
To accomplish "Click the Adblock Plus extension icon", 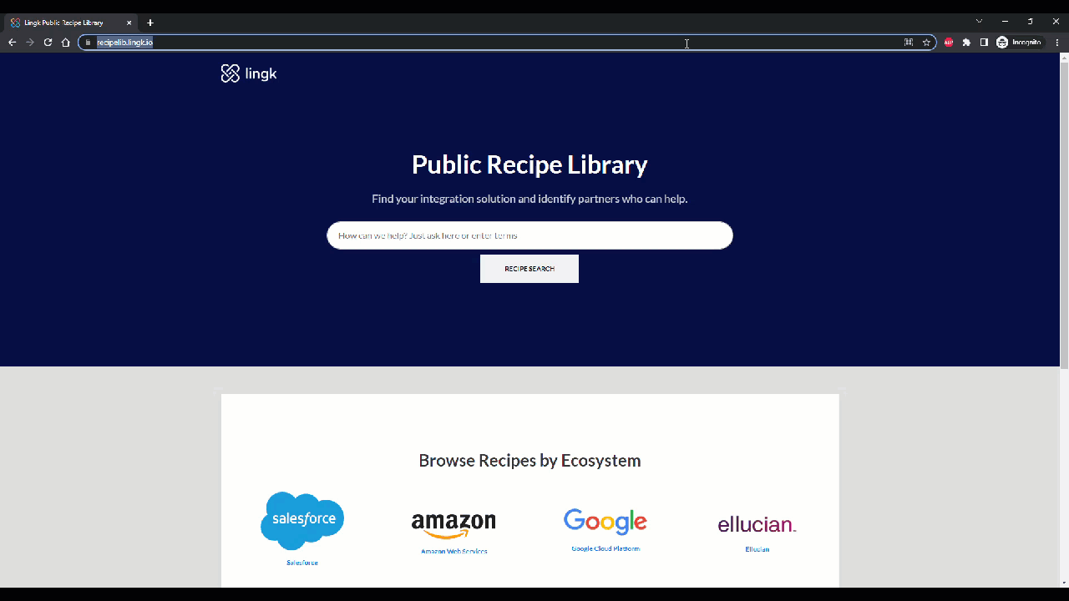I will 949,42.
